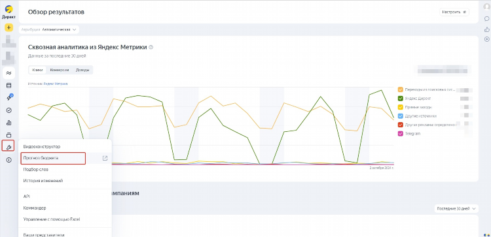491x237 pixels.
Task: Click the Настроить settings button
Action: pyautogui.click(x=454, y=12)
